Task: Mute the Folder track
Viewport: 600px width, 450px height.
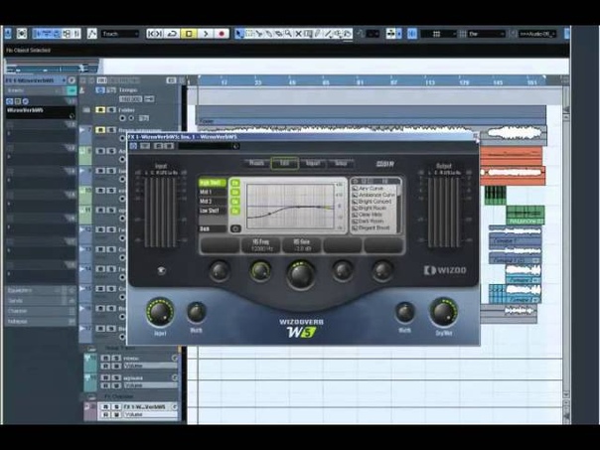Action: pos(100,110)
